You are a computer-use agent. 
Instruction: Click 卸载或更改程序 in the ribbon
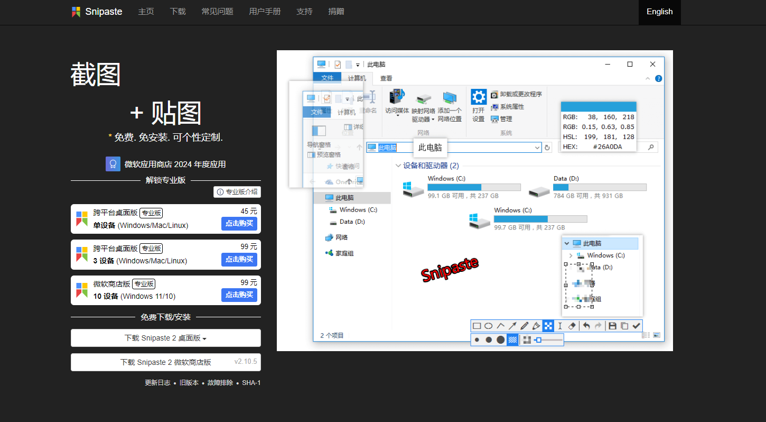516,94
